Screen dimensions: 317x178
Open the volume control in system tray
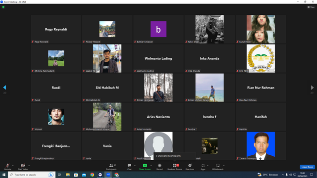click(x=291, y=175)
